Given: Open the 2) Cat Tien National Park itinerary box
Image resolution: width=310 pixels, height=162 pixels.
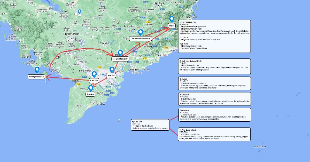Looking at the screenshot, I should pos(214,66).
